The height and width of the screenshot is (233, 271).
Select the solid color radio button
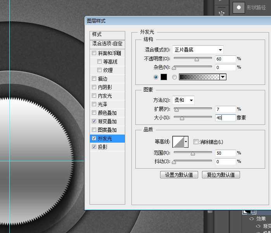[x=156, y=77]
